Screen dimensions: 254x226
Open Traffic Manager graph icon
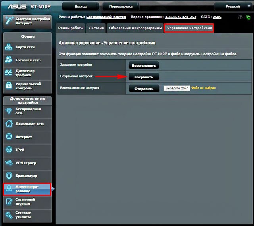pos(8,72)
